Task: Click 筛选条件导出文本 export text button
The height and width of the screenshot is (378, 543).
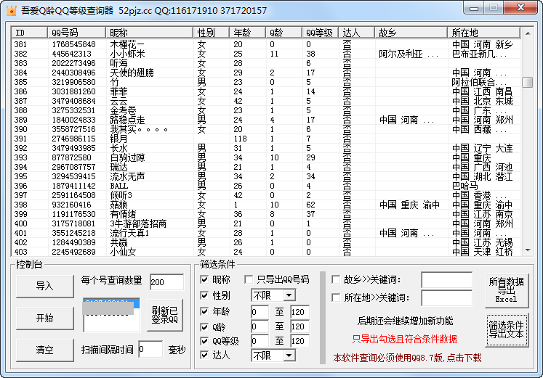Action: coord(507,330)
